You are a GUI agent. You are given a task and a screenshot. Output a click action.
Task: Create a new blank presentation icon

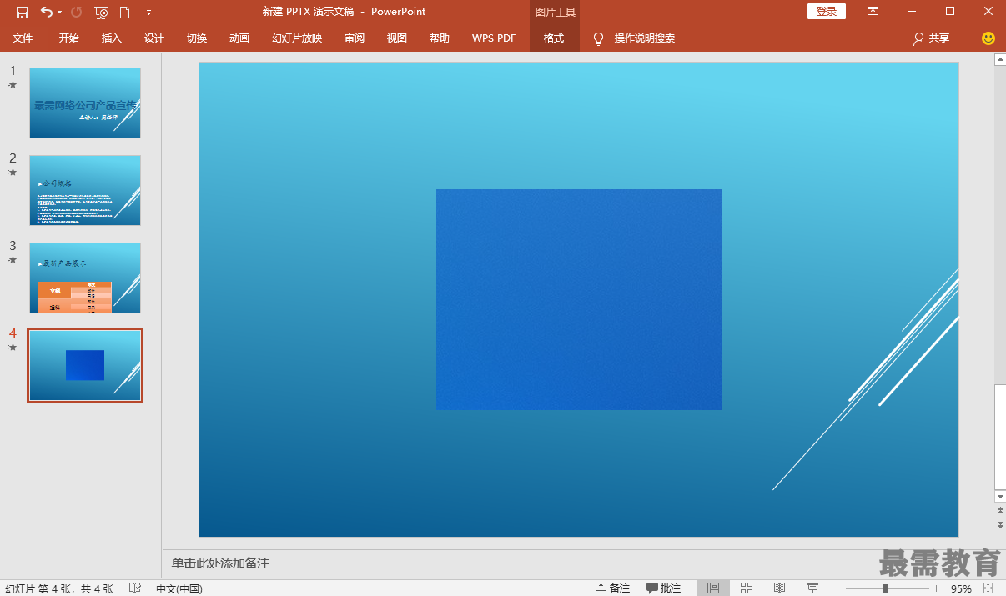coord(125,12)
